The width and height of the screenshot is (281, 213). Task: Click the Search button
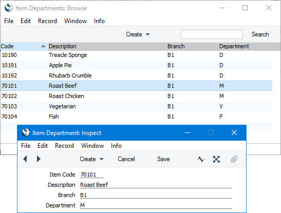260,34
